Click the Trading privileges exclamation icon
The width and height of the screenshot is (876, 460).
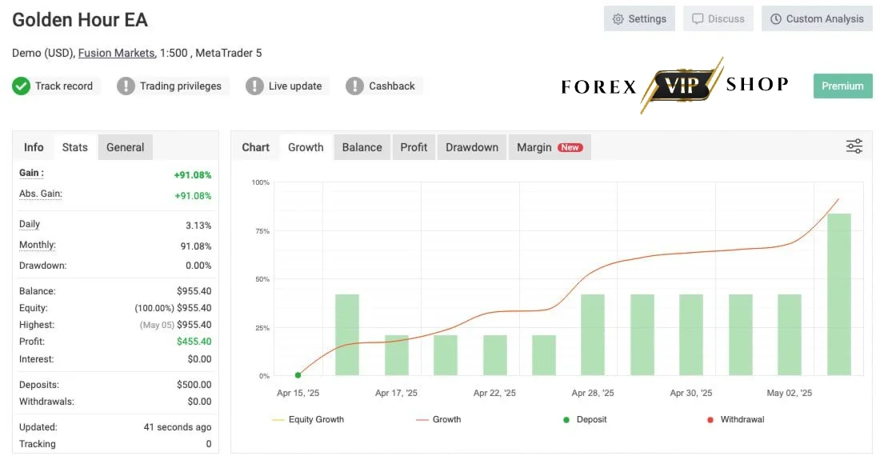tap(126, 86)
